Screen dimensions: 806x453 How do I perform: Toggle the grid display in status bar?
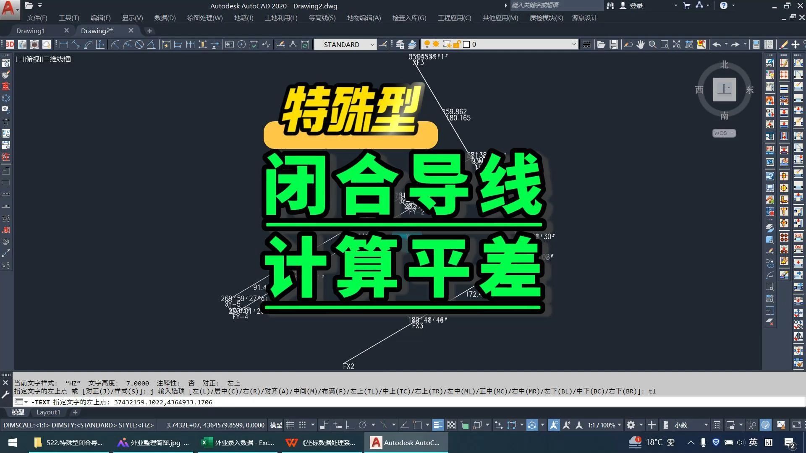pyautogui.click(x=290, y=425)
